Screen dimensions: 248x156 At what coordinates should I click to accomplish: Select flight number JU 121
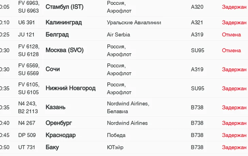[x=26, y=35]
